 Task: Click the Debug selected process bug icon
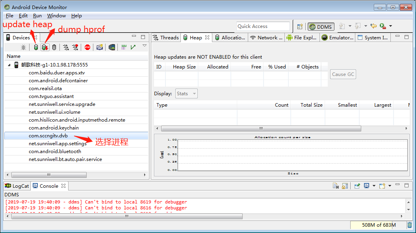(x=23, y=48)
